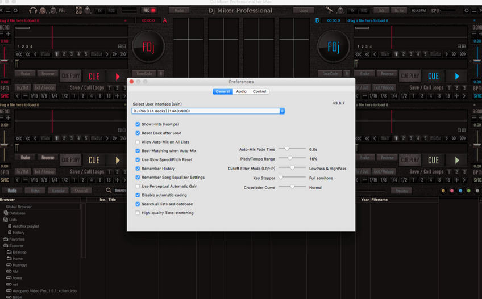Enable High-quality Time-stretching
Screen dimensions: 482x299
[x=138, y=213]
